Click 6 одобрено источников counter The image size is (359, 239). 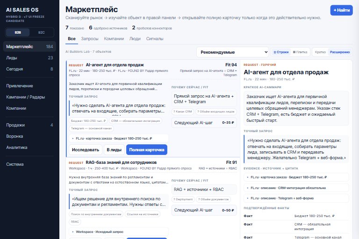(108, 28)
